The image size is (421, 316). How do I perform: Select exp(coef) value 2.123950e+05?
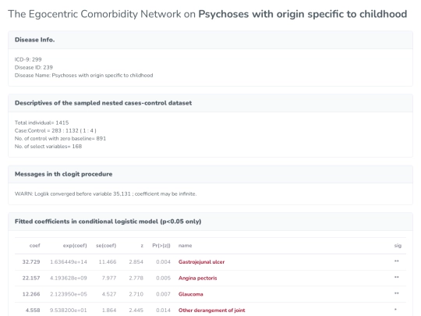click(x=69, y=294)
